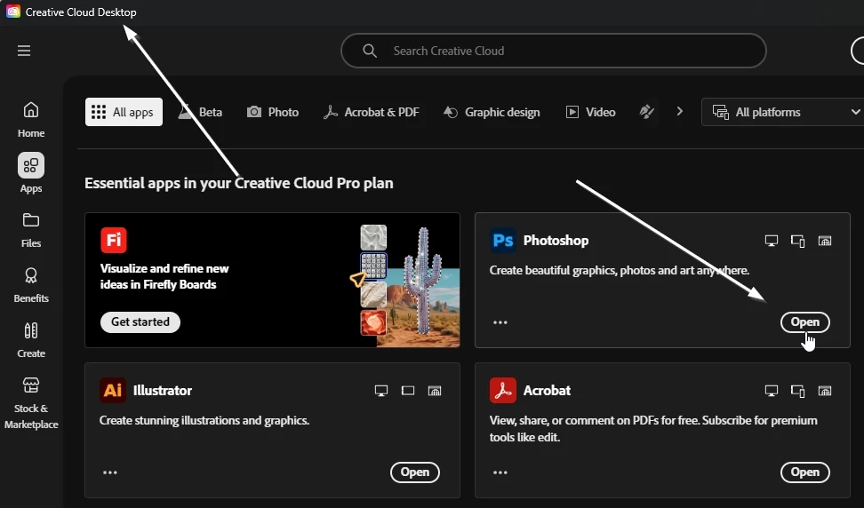Screen dimensions: 864x508
Task: Open the hamburger menu
Action: pyautogui.click(x=24, y=51)
